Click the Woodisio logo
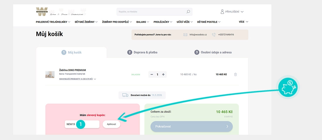This screenshot has width=322, height=140. point(42,12)
